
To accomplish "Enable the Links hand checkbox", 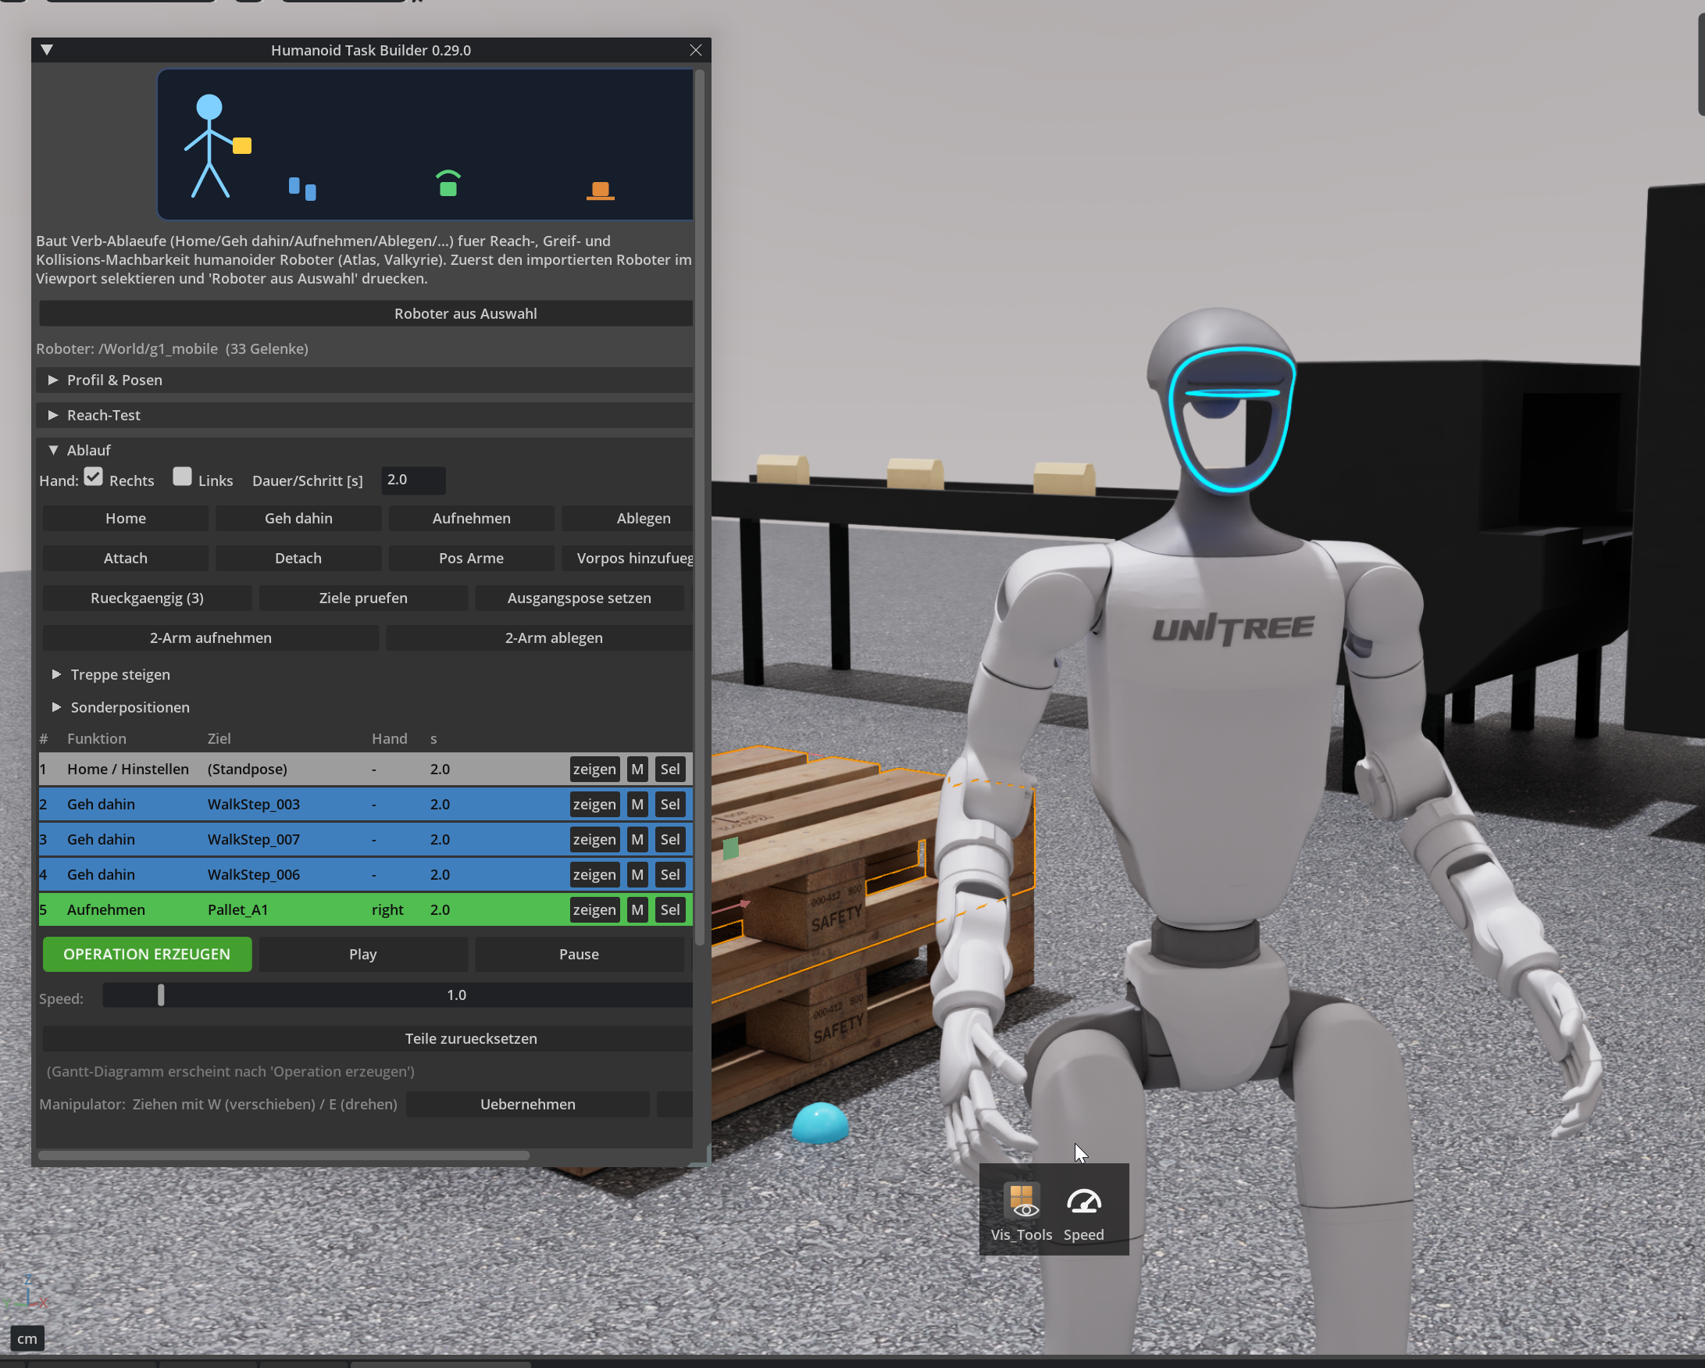I will pyautogui.click(x=182, y=477).
